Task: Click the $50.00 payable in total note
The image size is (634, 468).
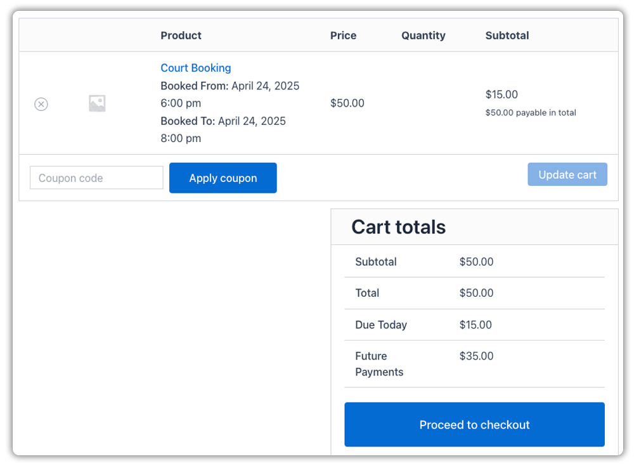Action: [x=531, y=113]
